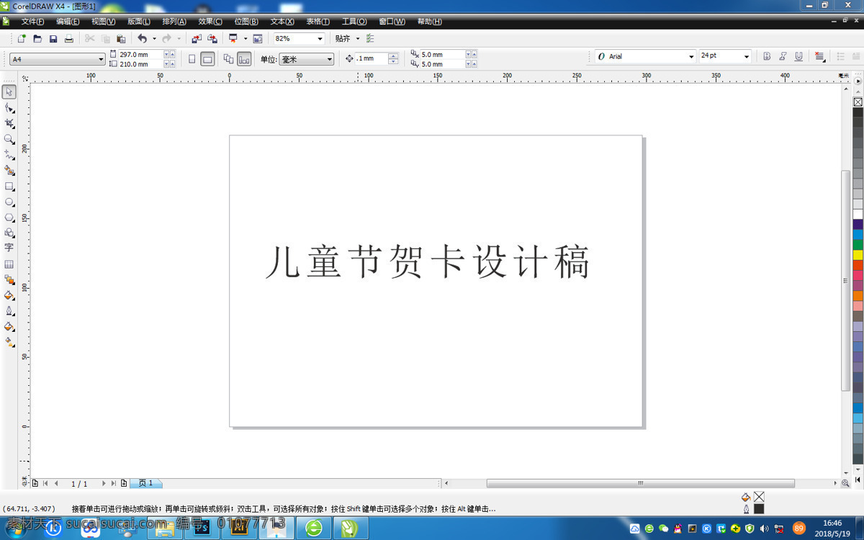Switch page to portrait orientation
The height and width of the screenshot is (540, 864).
pos(192,59)
